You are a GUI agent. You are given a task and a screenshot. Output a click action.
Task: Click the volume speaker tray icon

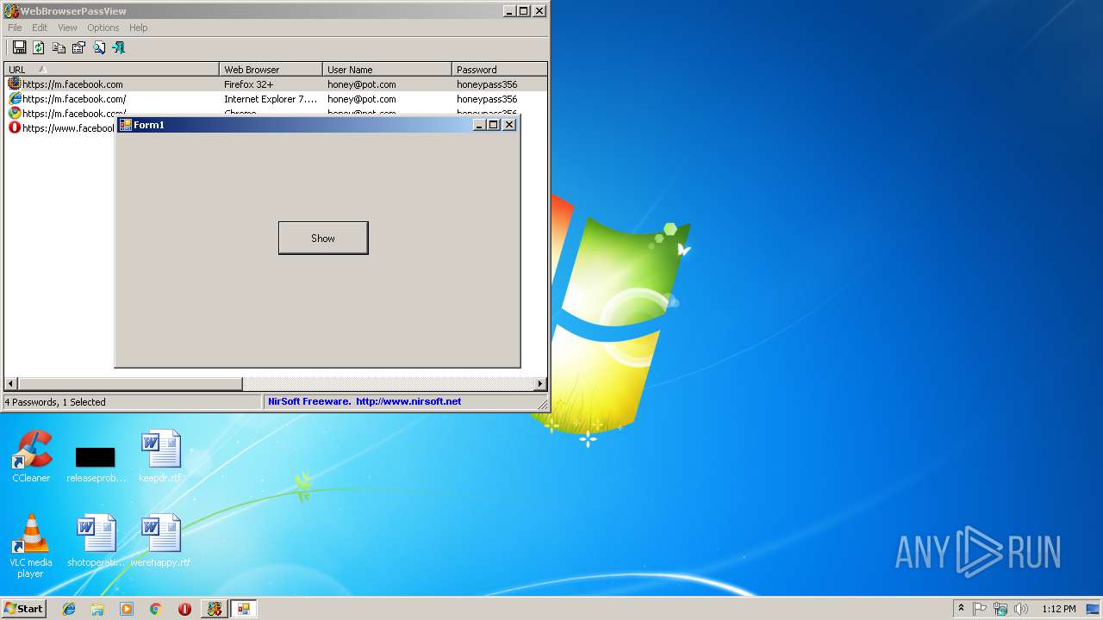pos(1021,609)
